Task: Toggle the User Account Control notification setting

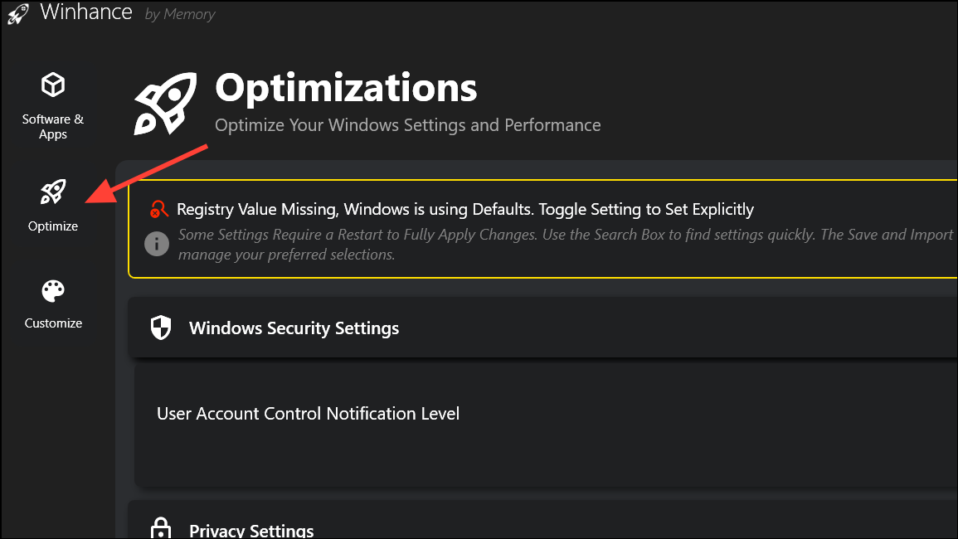Action: [308, 413]
